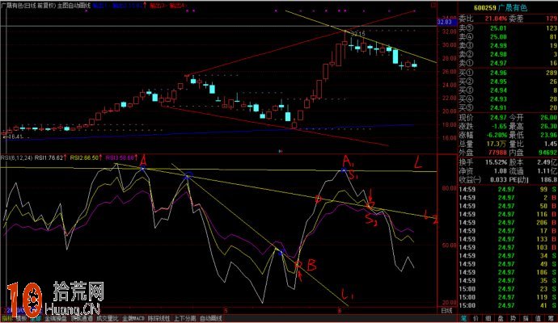Open the 势 trend tab
The height and width of the screenshot is (323, 558).
point(514,318)
